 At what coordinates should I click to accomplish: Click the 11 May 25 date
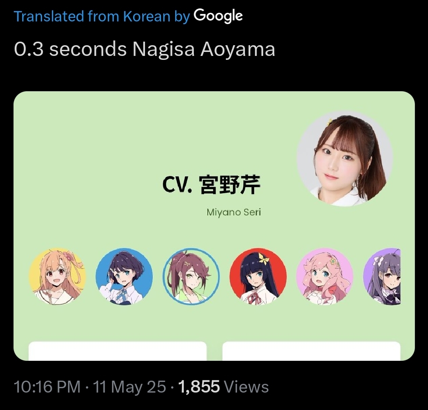(129, 387)
